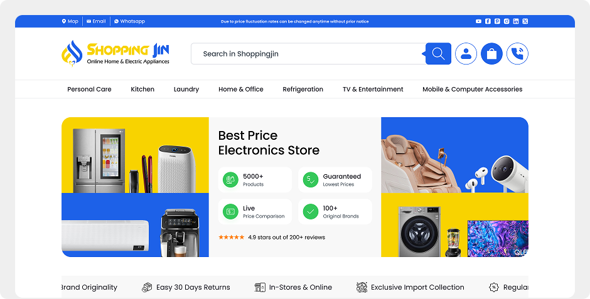
Task: Open the user account icon
Action: click(x=466, y=54)
